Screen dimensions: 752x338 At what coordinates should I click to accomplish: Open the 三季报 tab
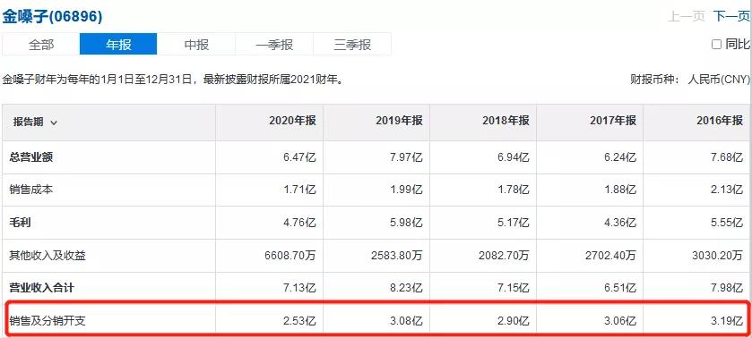pyautogui.click(x=352, y=45)
